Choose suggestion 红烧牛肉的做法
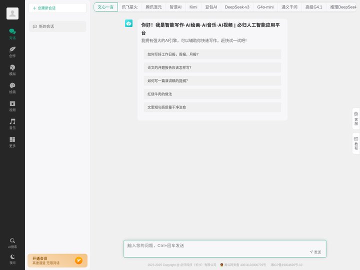The height and width of the screenshot is (270, 360). (x=212, y=94)
